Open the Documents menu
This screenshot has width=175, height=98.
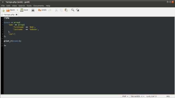(39, 6)
